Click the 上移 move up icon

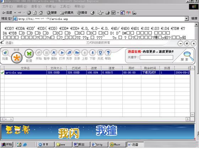pos(85,53)
